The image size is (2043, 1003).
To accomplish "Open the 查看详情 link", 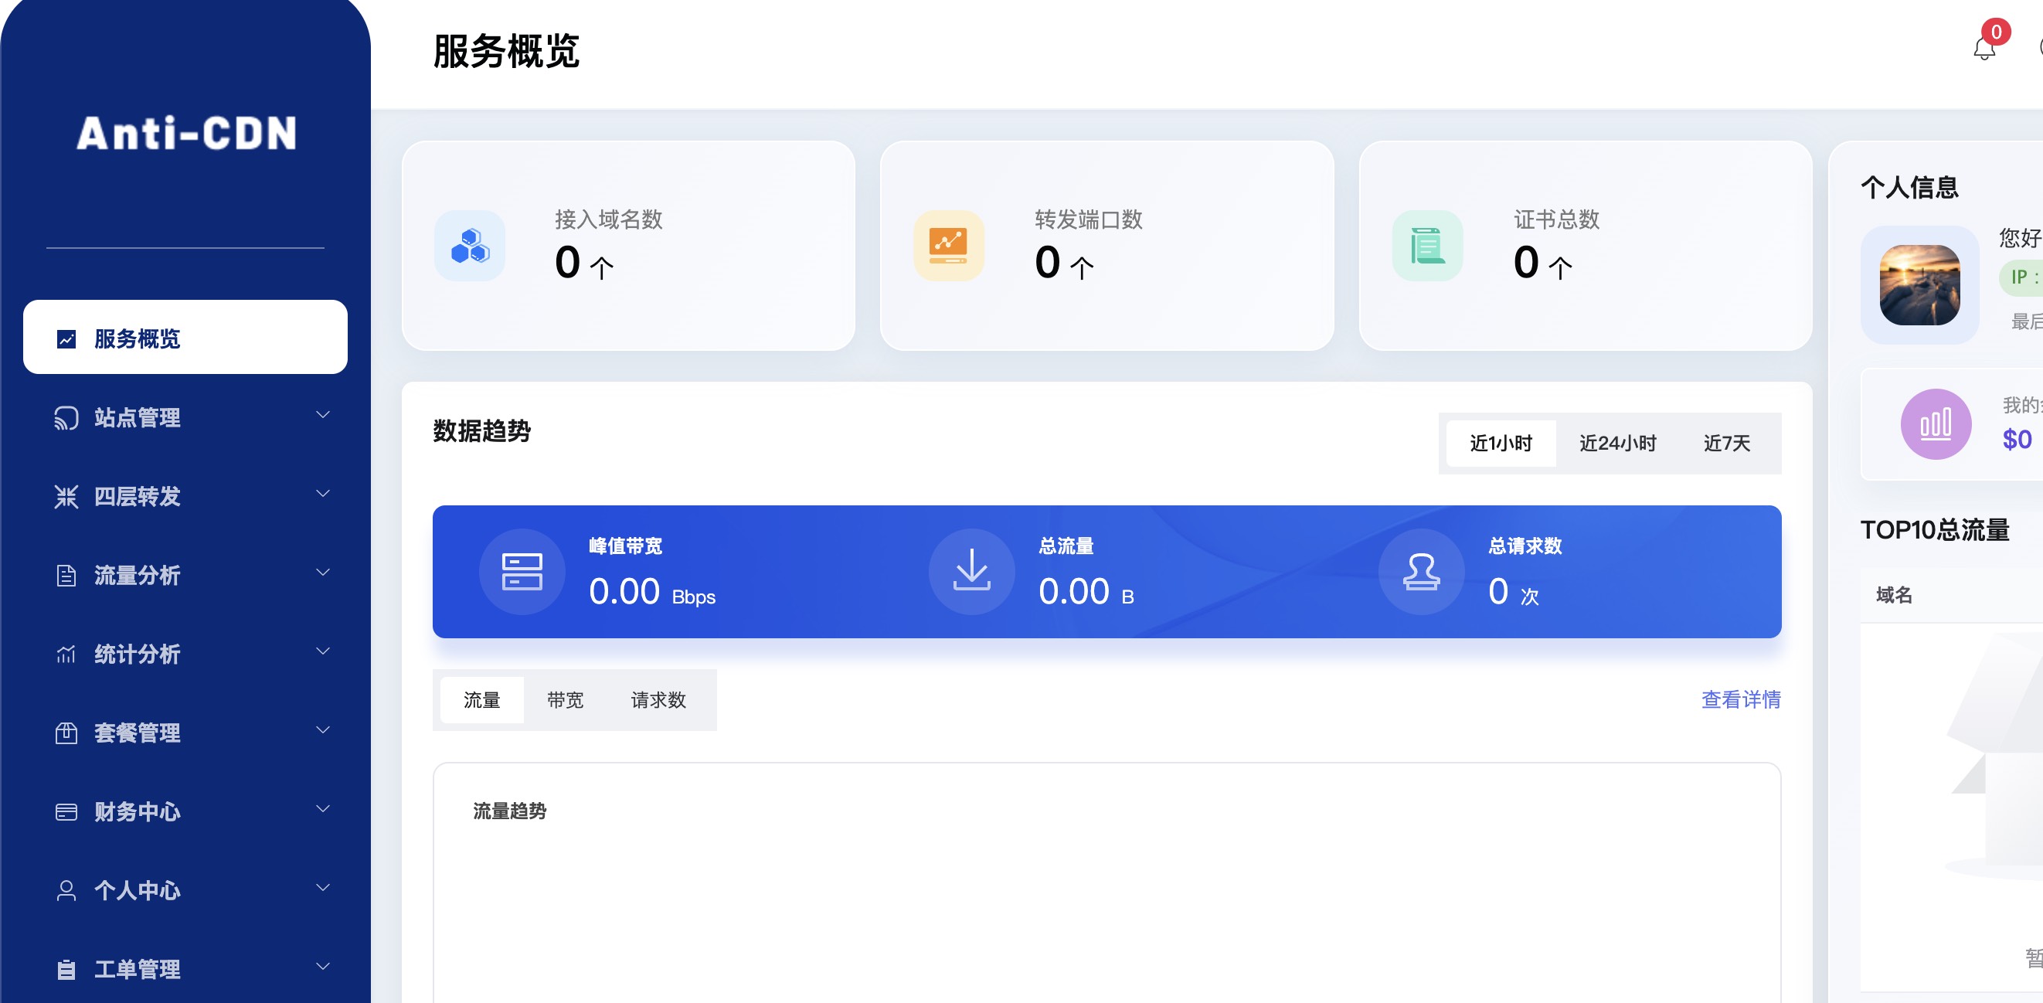I will pyautogui.click(x=1741, y=699).
